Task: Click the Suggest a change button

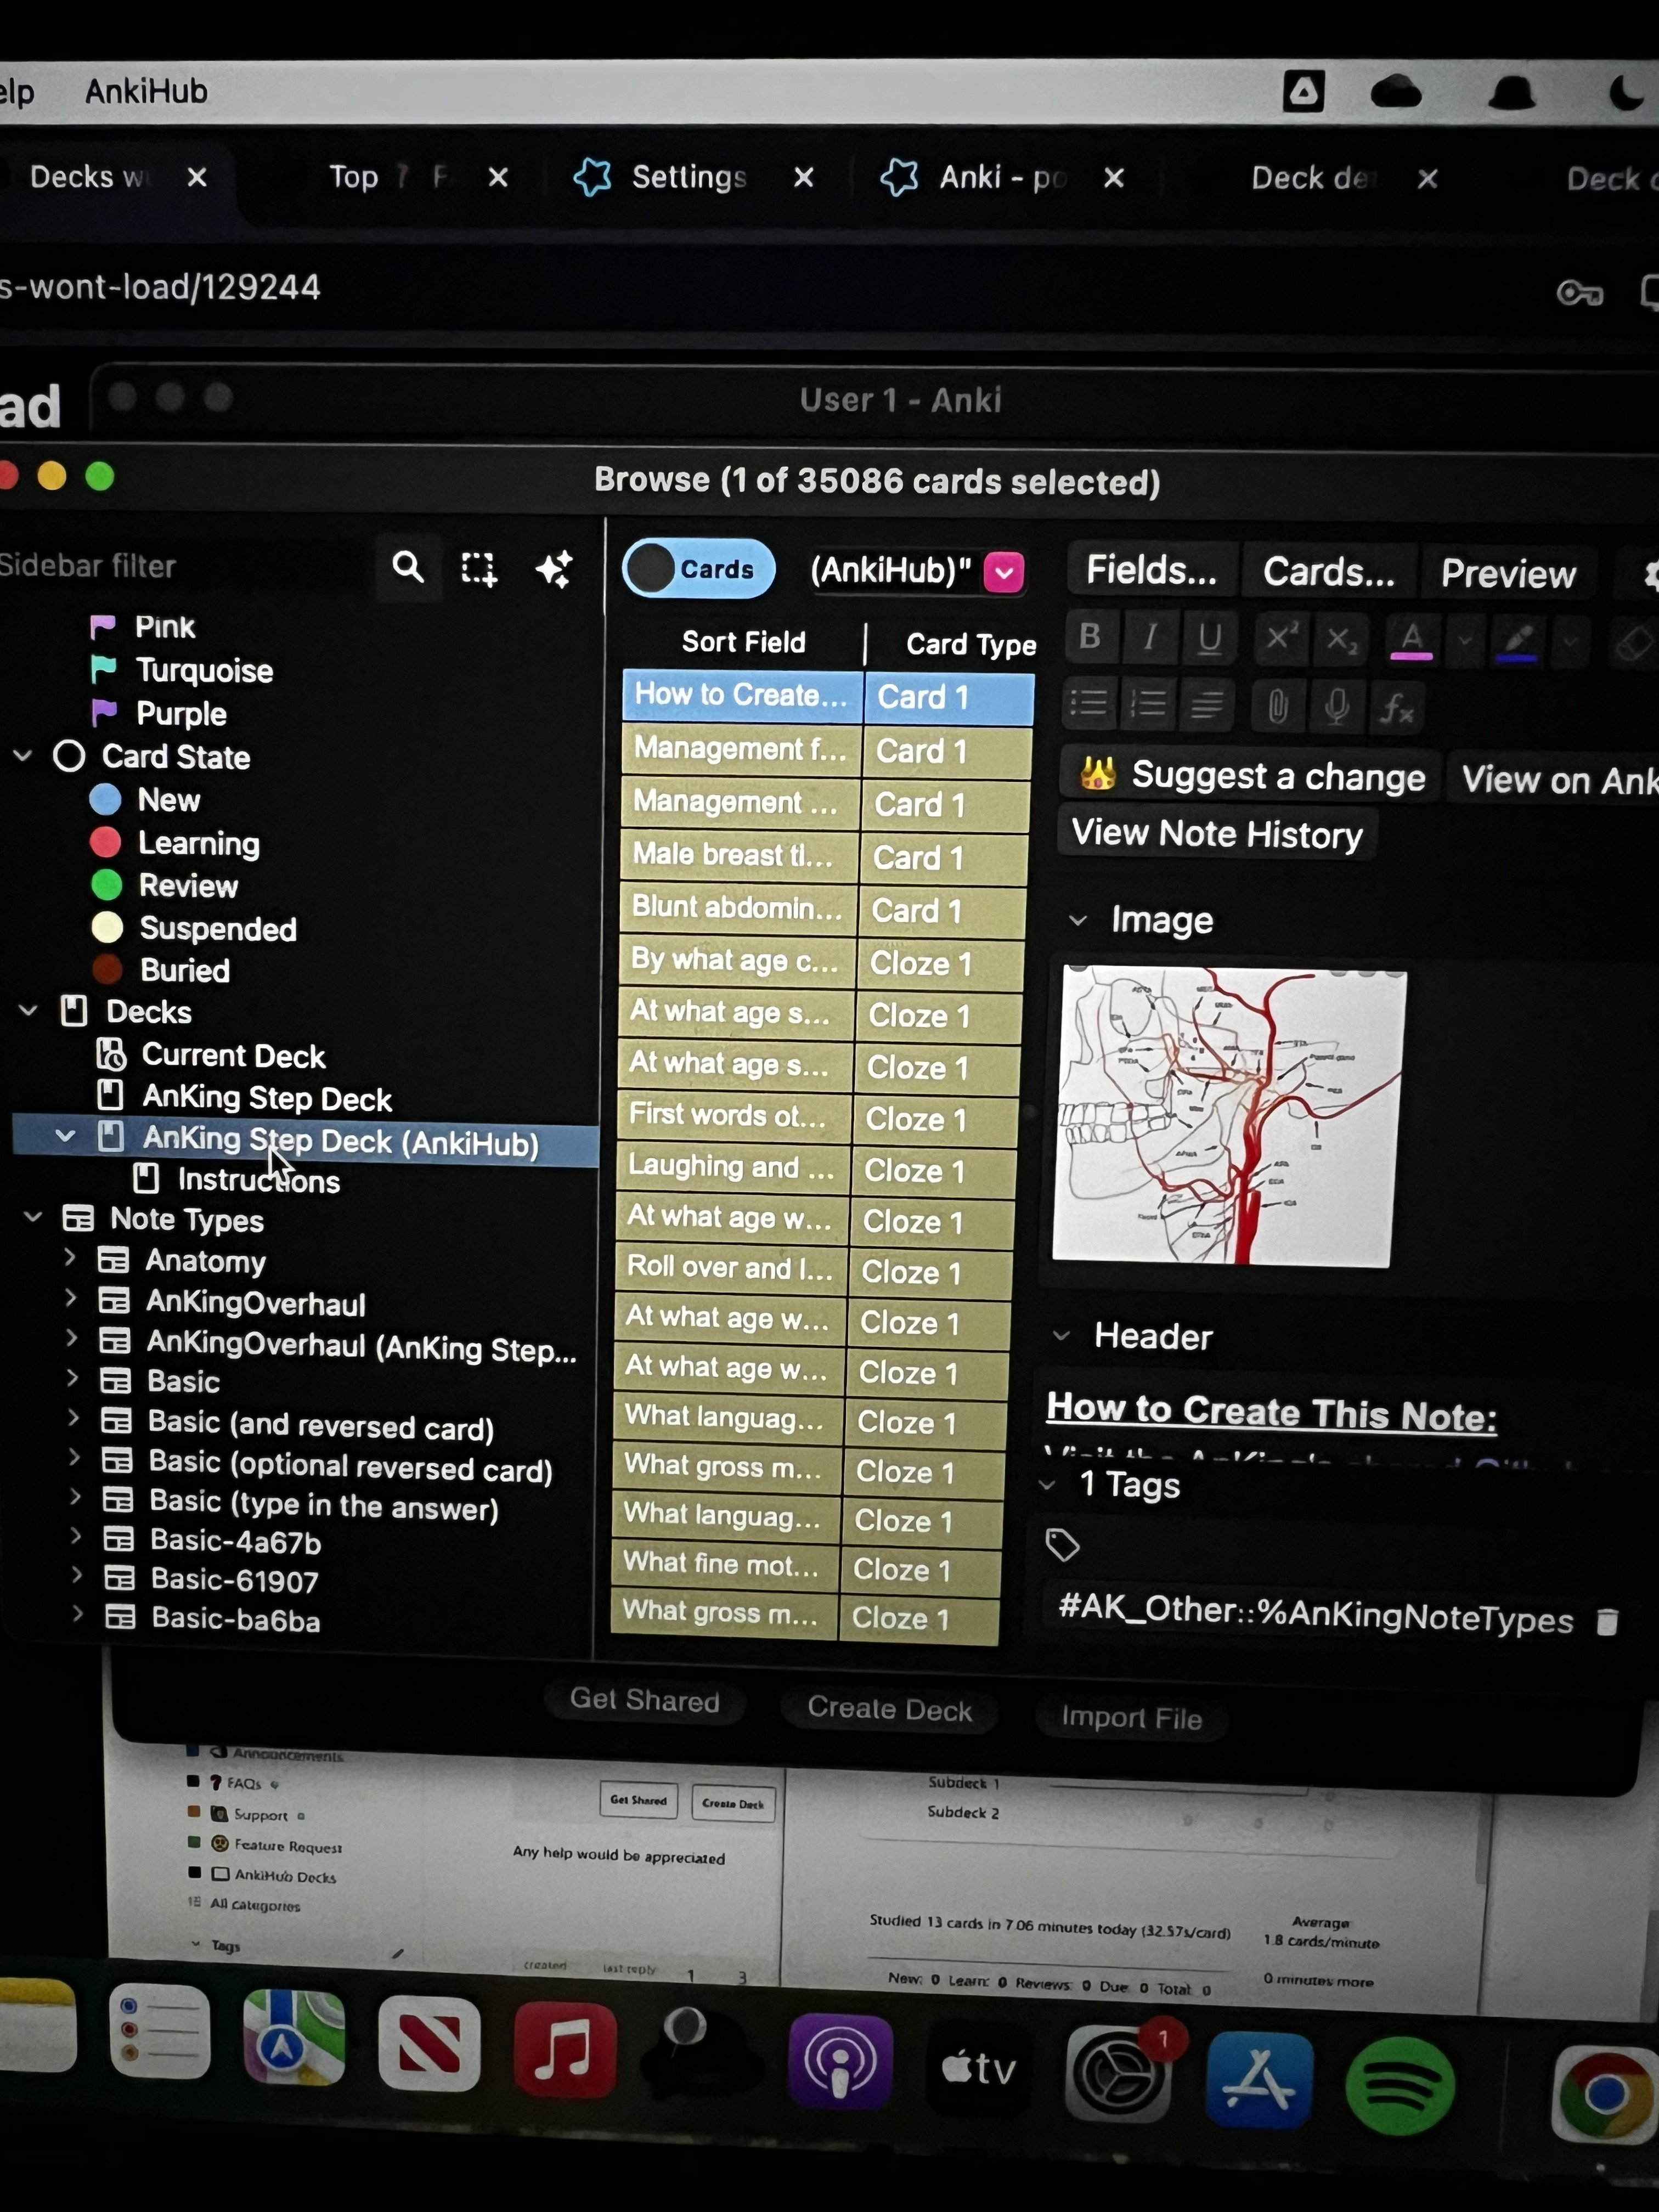Action: pyautogui.click(x=1250, y=776)
